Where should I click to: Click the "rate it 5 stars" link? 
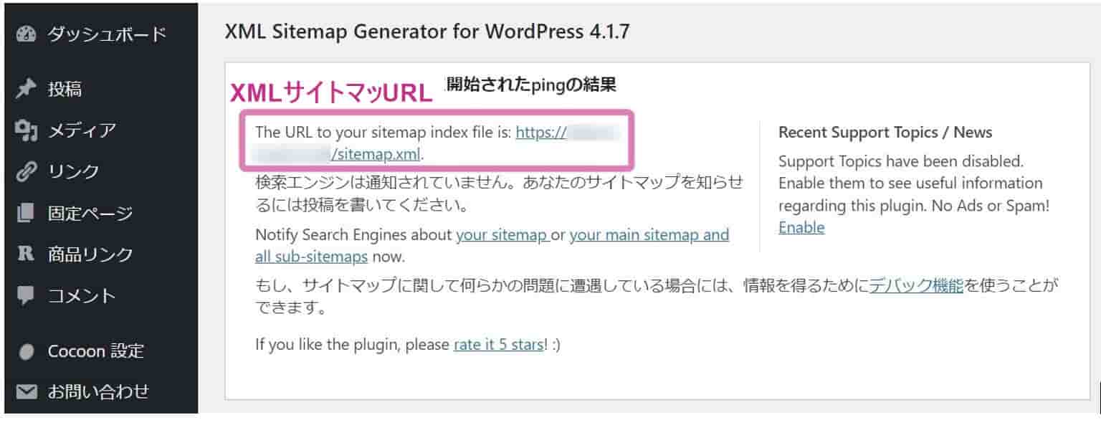click(498, 344)
